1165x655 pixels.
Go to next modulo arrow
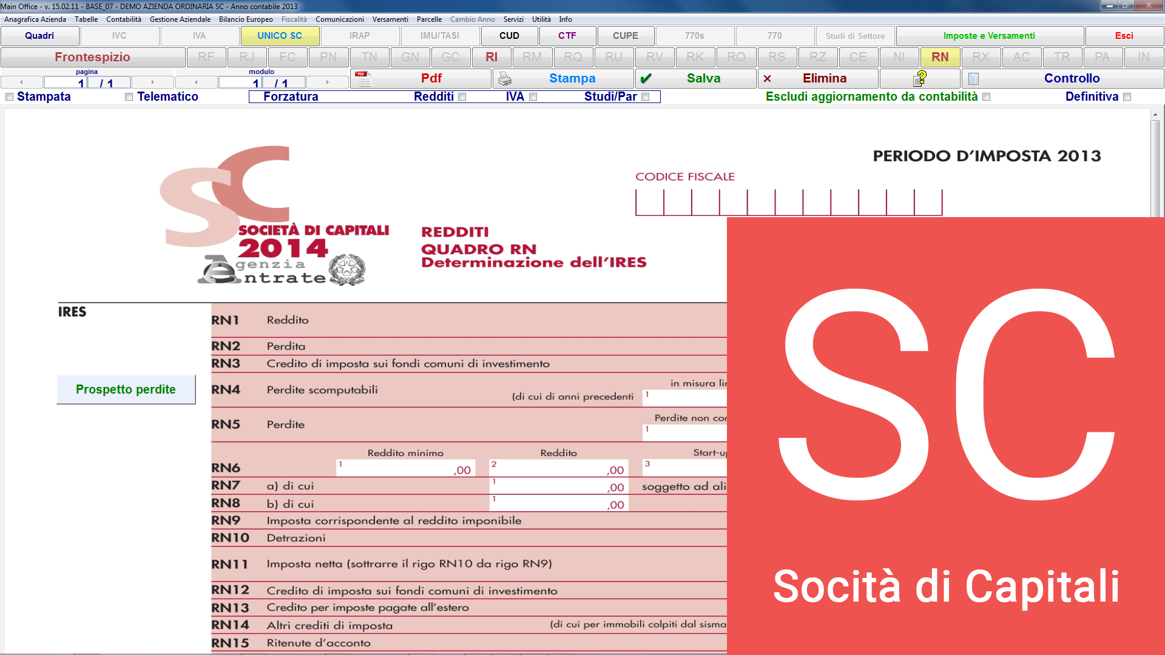(327, 82)
